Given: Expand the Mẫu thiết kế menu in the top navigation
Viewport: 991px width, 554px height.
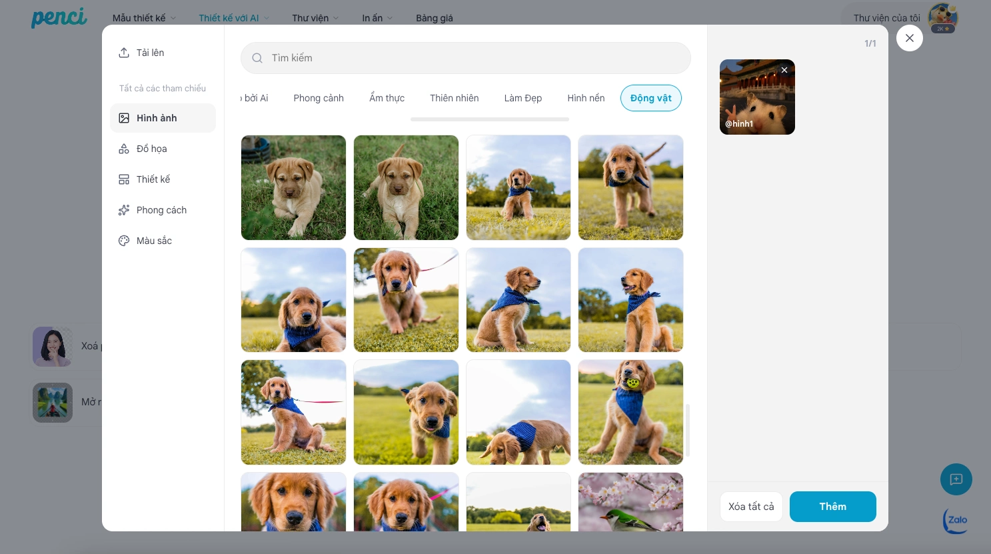Looking at the screenshot, I should 144,18.
